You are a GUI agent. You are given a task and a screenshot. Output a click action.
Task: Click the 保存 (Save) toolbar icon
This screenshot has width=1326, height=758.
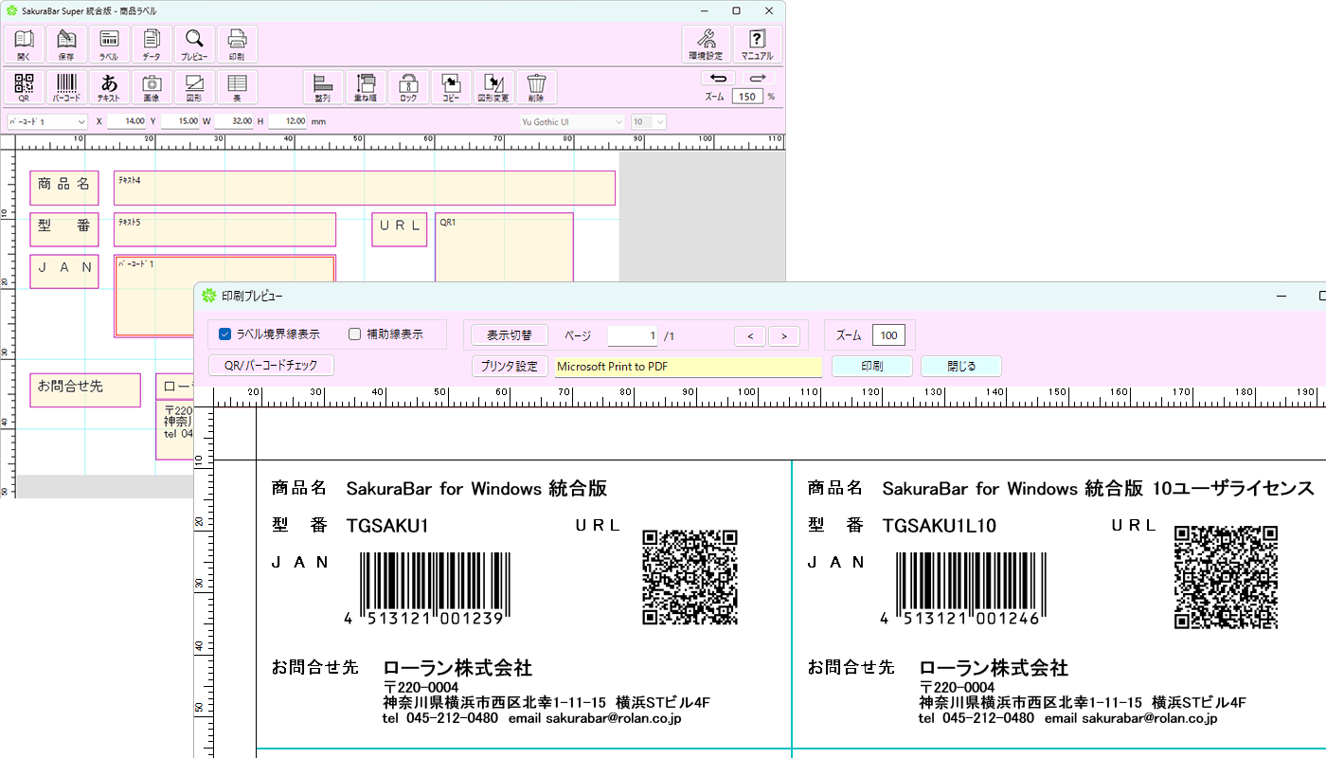click(66, 44)
